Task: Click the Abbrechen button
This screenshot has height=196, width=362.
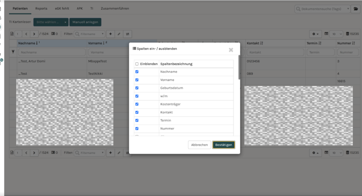Action: tap(199, 145)
